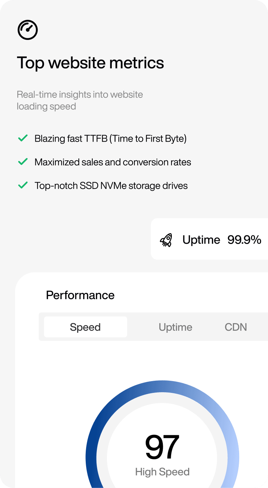The image size is (268, 488).
Task: Click the checkmark for Top-notch SSD NVMe
Action: tap(23, 185)
